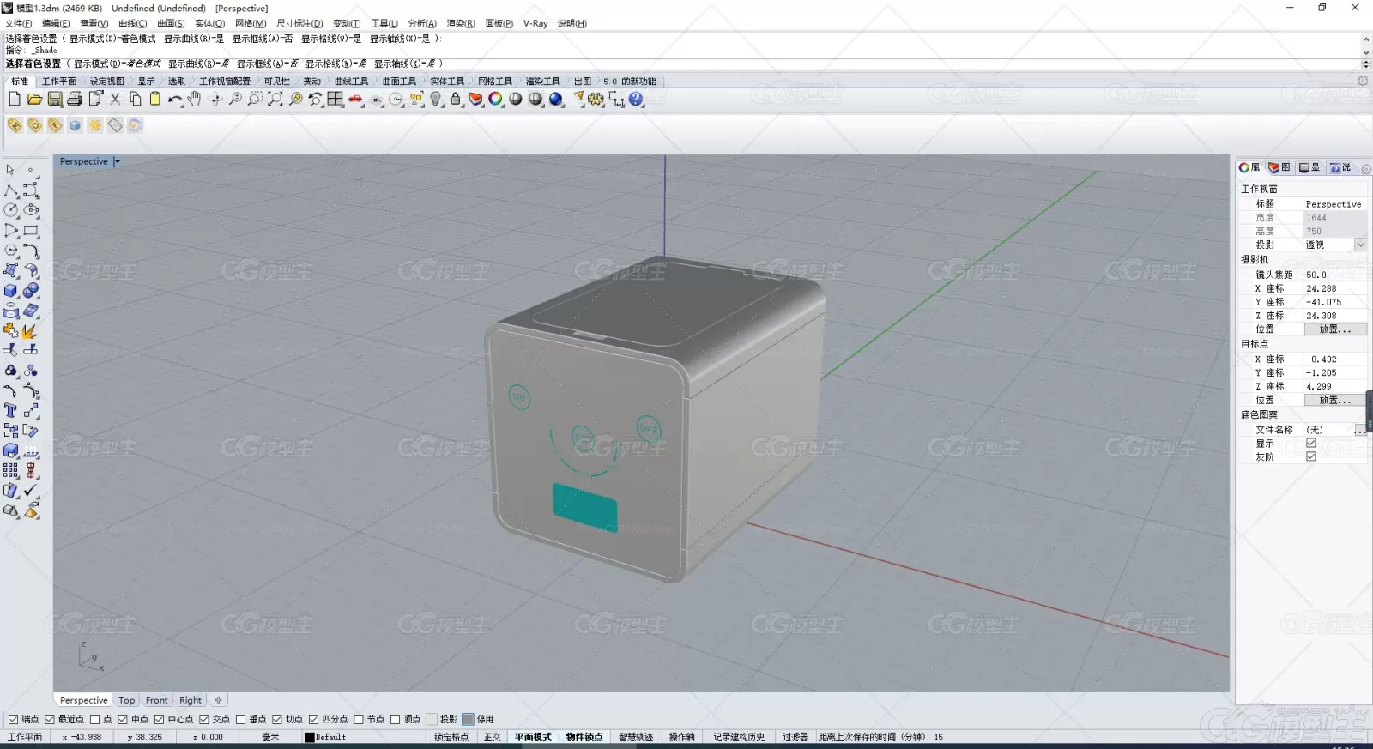Toggle the 最近点 osnap checkbox
1373x749 pixels.
(50, 720)
